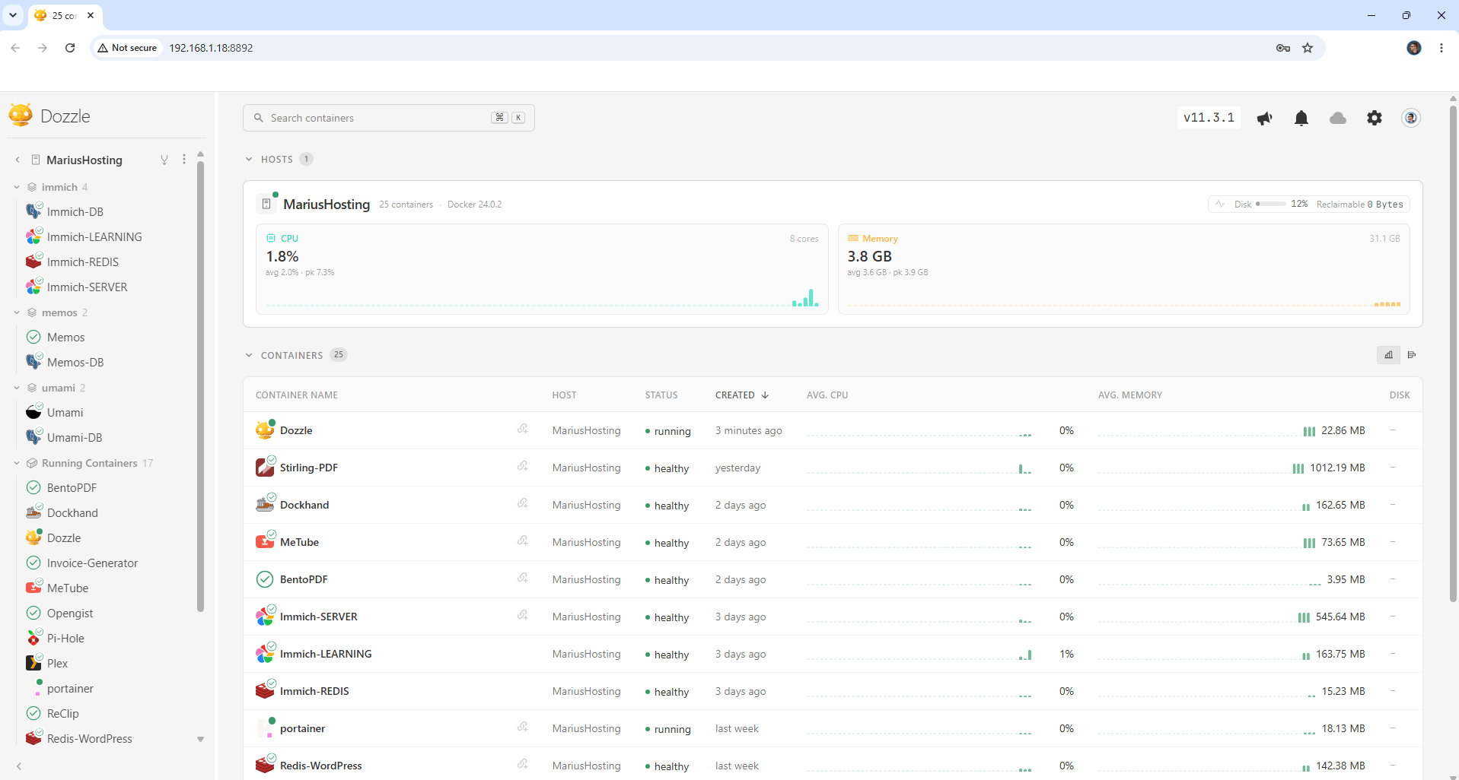Image resolution: width=1459 pixels, height=780 pixels.
Task: Bookmark this page with the star icon
Action: (x=1308, y=48)
